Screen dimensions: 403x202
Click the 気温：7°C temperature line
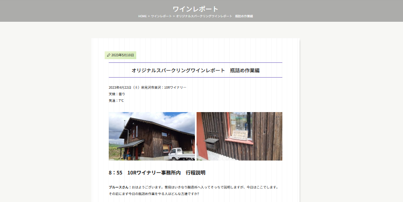(116, 101)
